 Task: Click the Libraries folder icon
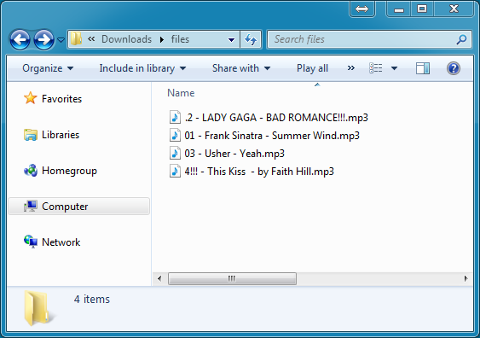[x=31, y=135]
